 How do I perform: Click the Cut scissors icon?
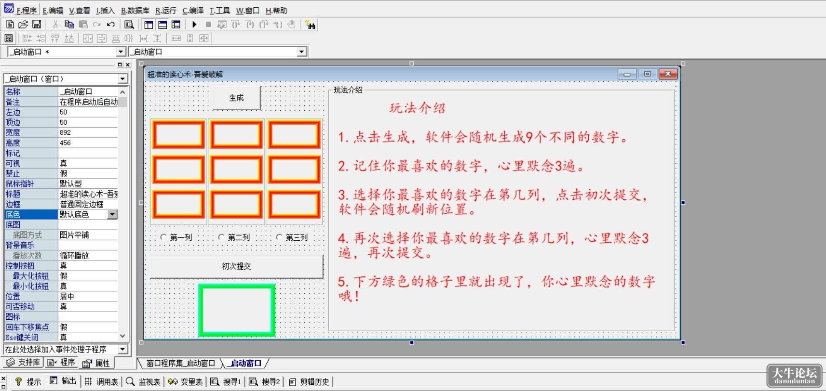[55, 24]
